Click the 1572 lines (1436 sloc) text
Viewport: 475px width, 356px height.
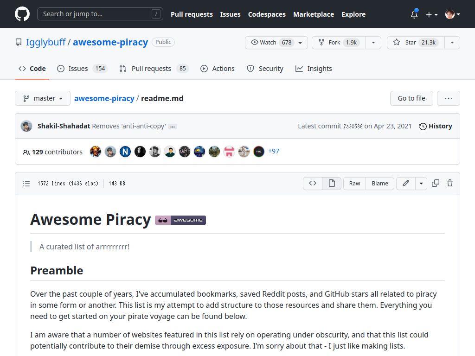[68, 184]
